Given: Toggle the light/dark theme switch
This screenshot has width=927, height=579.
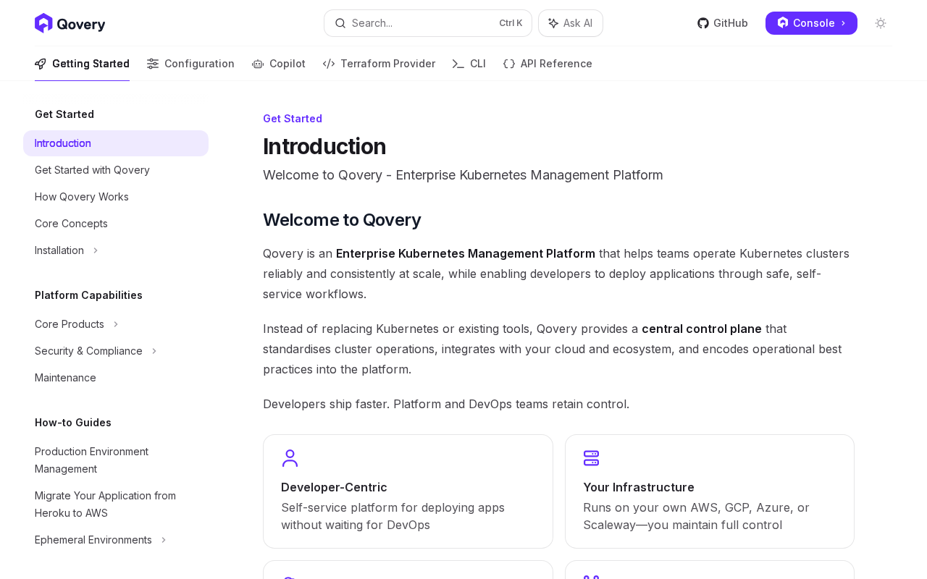Looking at the screenshot, I should [881, 23].
